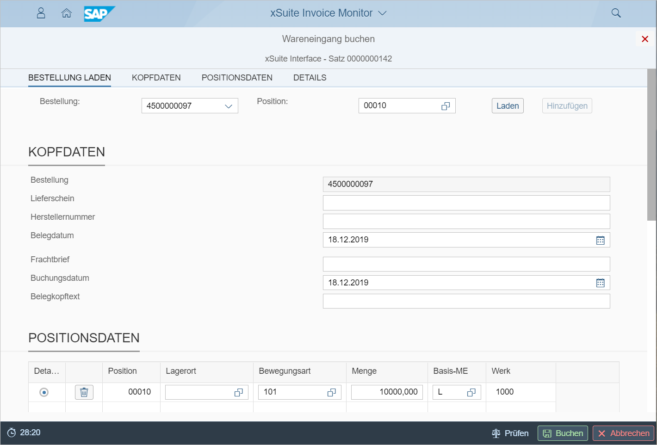The image size is (657, 445).
Task: Expand the Bestellung dropdown list
Action: click(x=228, y=106)
